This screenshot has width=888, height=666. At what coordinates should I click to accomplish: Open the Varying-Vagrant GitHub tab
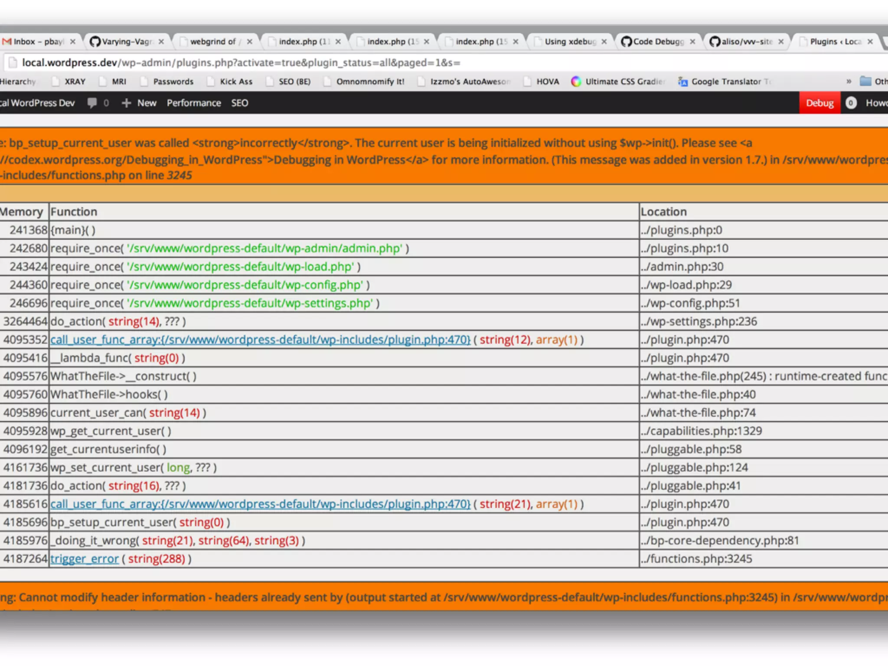[x=127, y=42]
